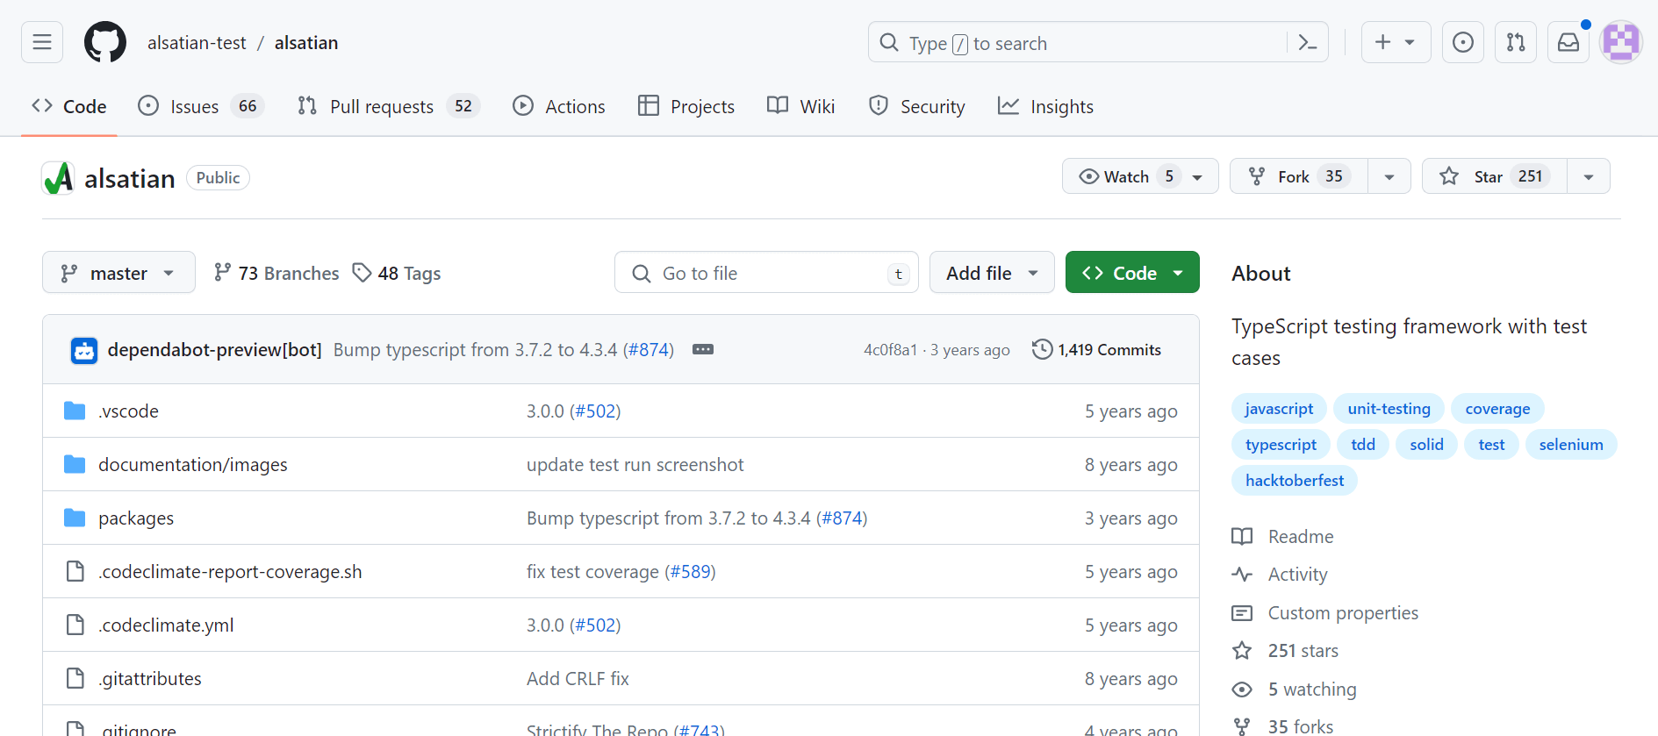Focus the Go to file field
1658x736 pixels.
(765, 273)
